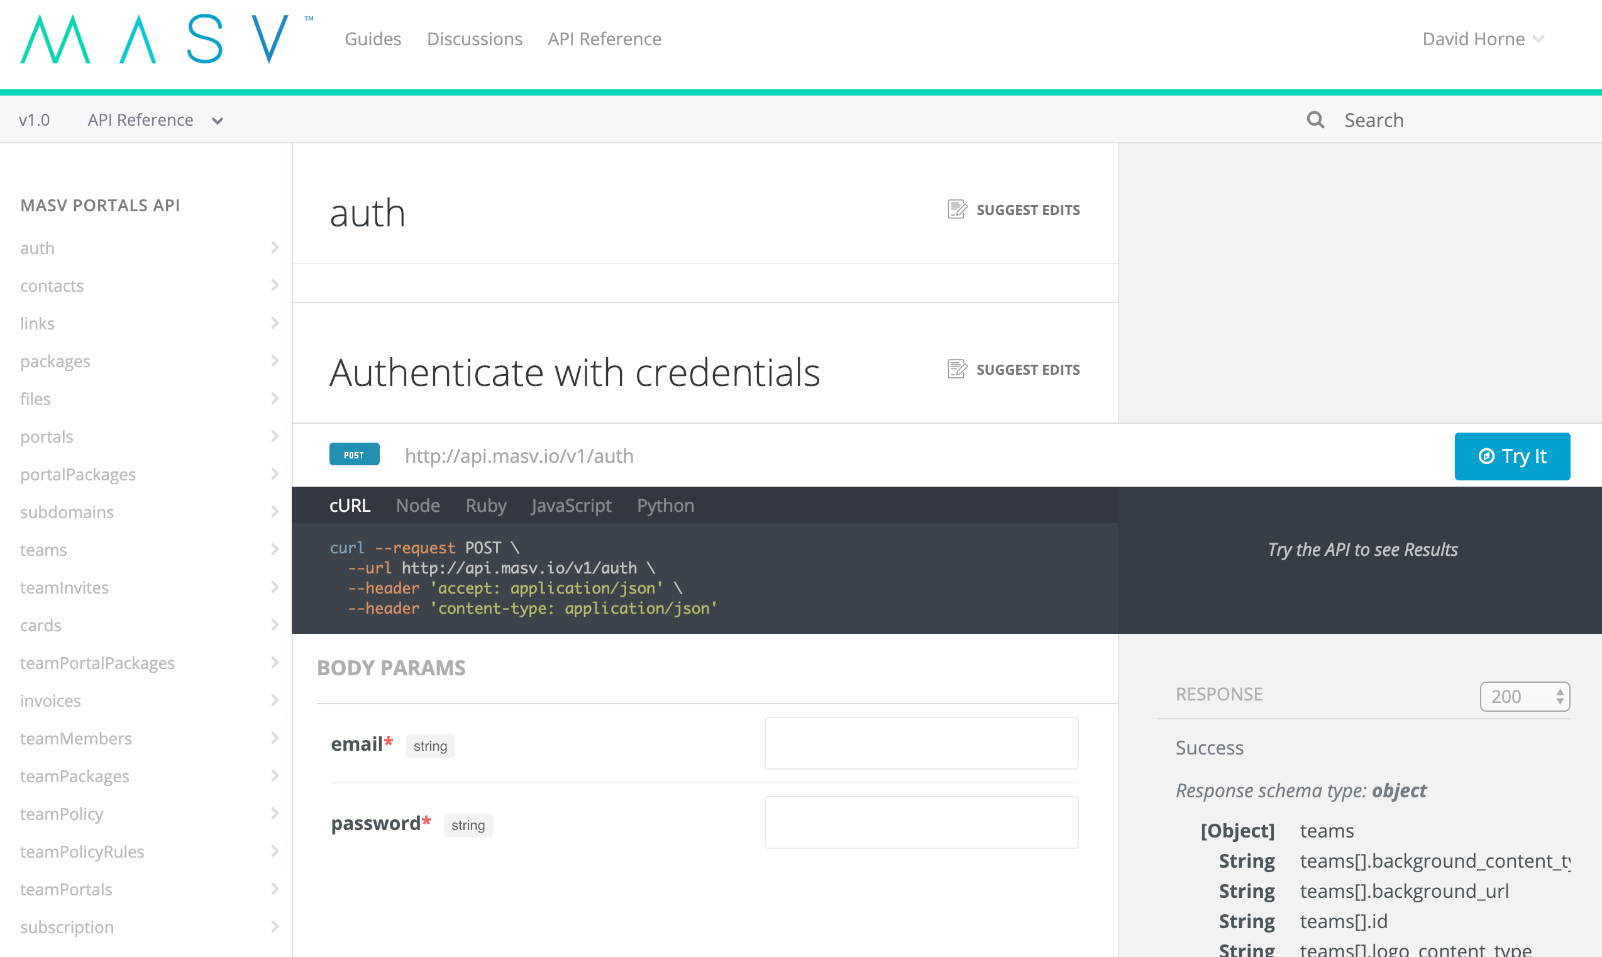Click the endpoint URL http://api.masv.io/v1/auth
1602x957 pixels.
click(x=519, y=456)
